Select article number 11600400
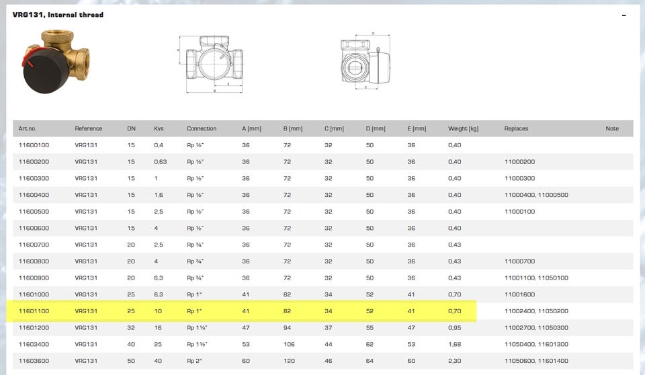The width and height of the screenshot is (645, 375). click(x=34, y=195)
